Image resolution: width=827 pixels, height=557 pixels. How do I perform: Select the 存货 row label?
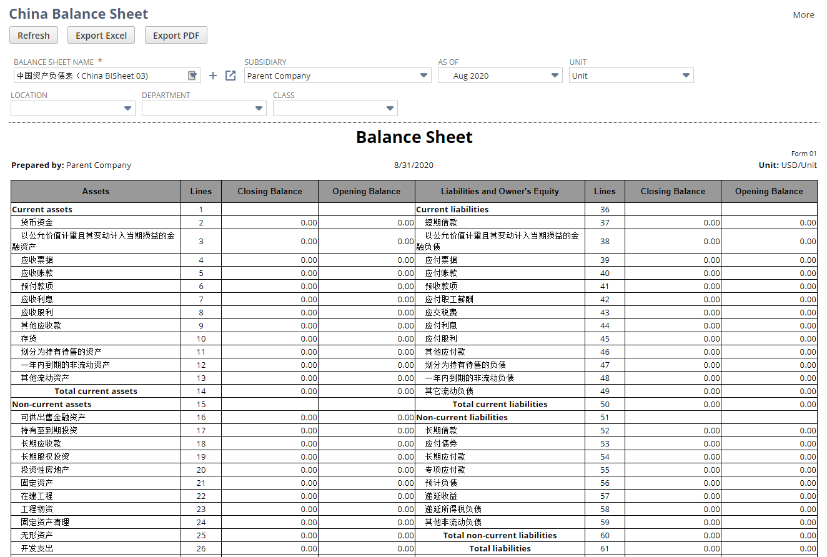29,339
